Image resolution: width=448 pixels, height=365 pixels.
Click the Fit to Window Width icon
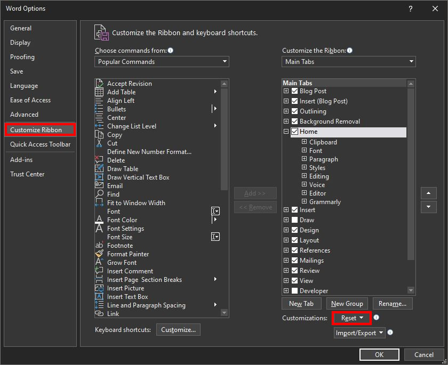pyautogui.click(x=99, y=202)
